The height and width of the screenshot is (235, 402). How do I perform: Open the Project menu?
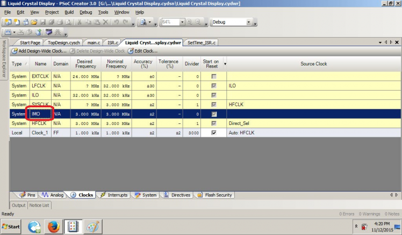tap(52, 12)
